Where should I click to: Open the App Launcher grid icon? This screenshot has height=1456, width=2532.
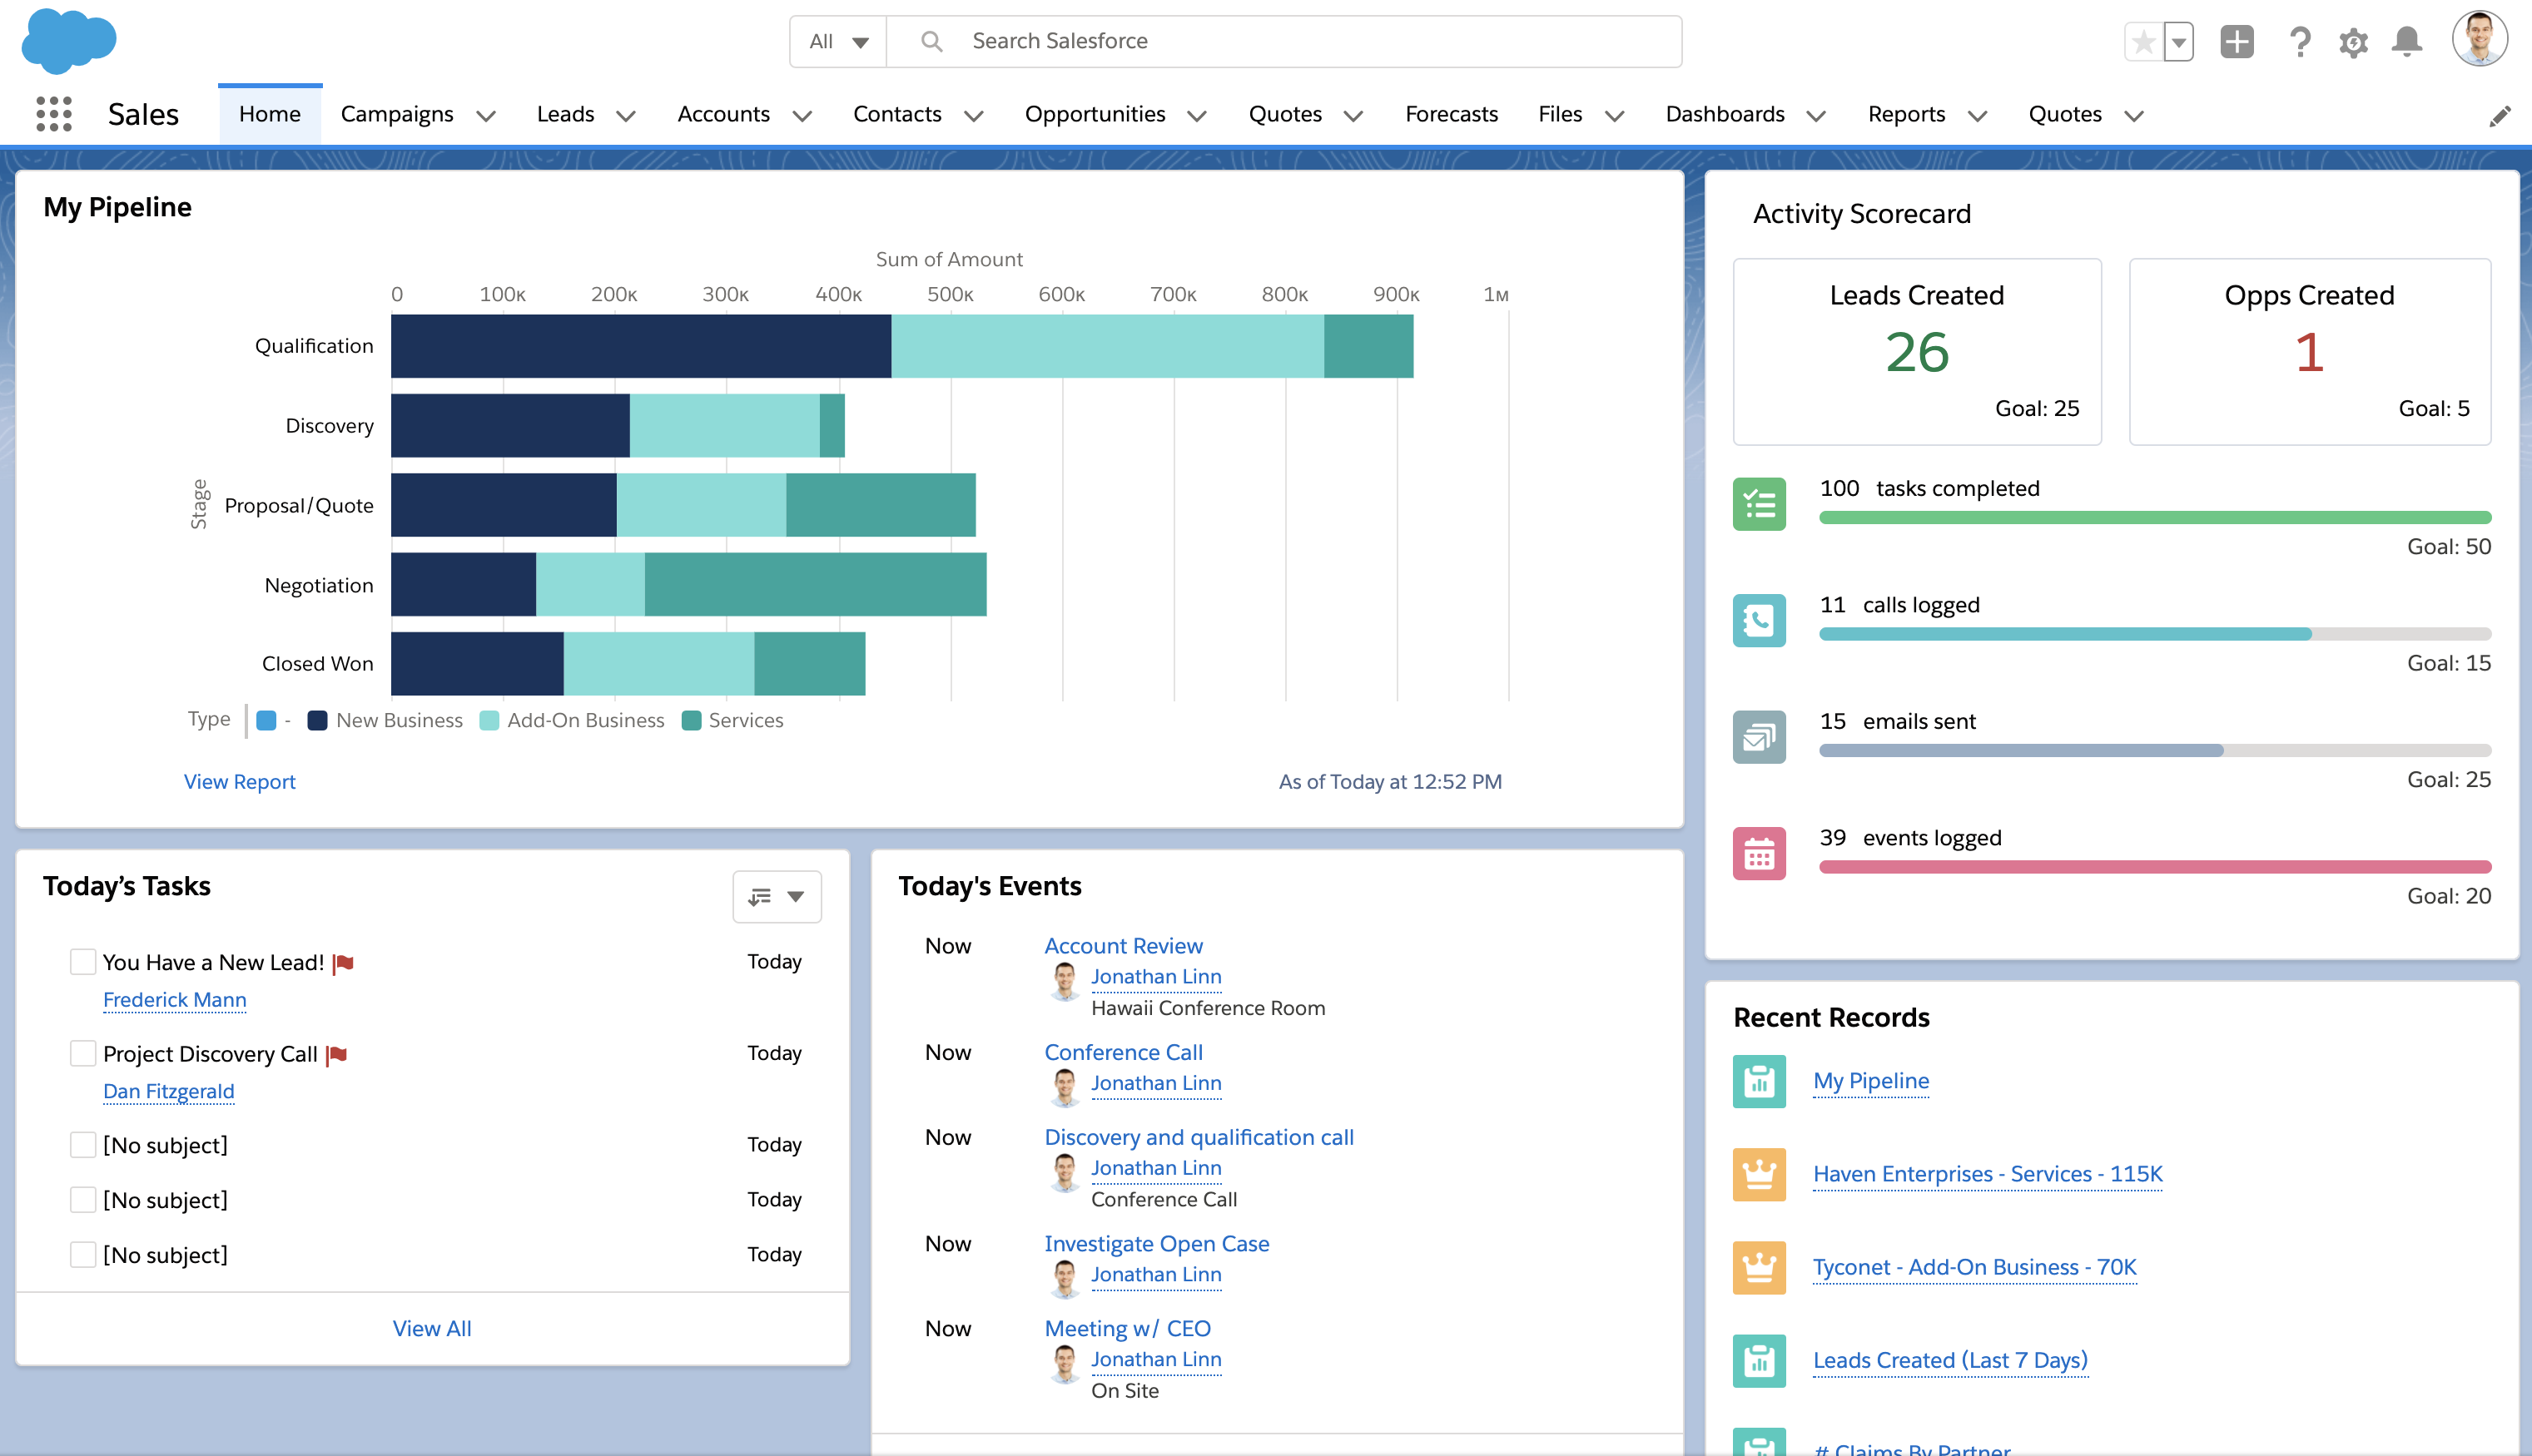(x=54, y=114)
